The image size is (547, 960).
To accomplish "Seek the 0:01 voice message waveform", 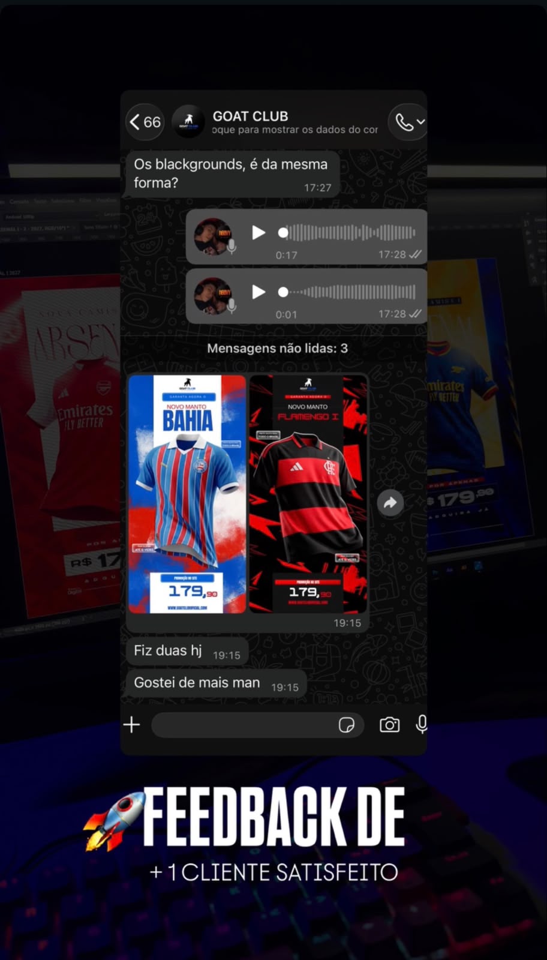I will [347, 292].
